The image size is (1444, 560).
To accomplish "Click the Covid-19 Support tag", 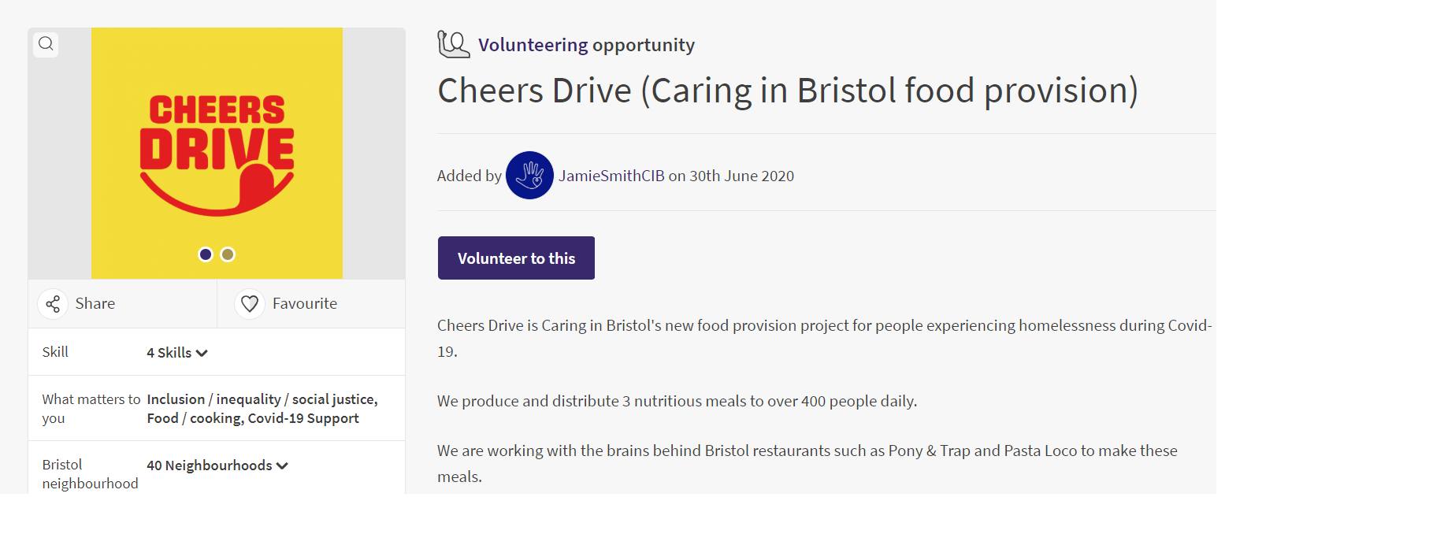I will (x=303, y=418).
